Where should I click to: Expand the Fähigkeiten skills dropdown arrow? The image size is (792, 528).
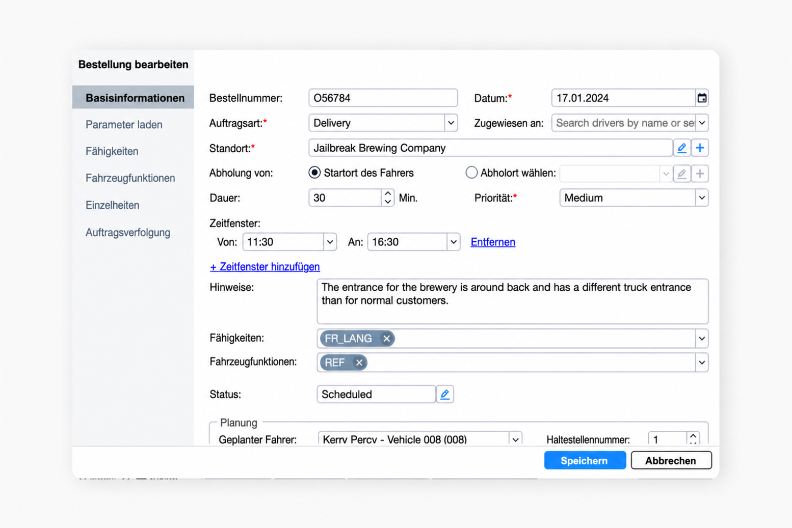coord(702,339)
